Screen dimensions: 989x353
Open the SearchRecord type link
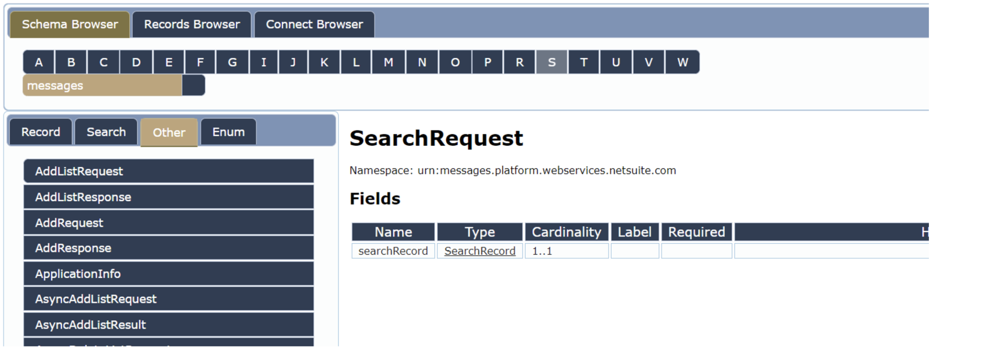[x=479, y=251]
